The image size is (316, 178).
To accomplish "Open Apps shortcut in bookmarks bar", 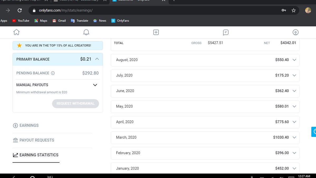I will point(4,21).
